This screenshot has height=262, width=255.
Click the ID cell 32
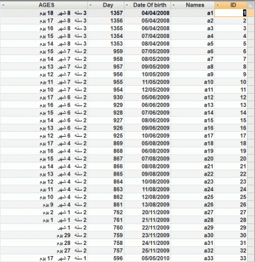tap(231, 250)
